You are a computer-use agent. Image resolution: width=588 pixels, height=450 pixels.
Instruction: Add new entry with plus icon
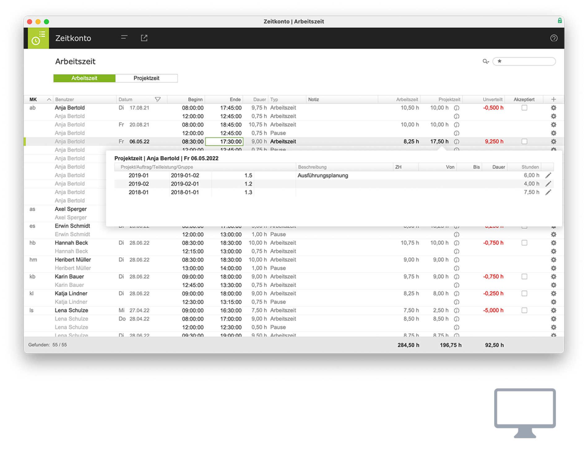(553, 99)
